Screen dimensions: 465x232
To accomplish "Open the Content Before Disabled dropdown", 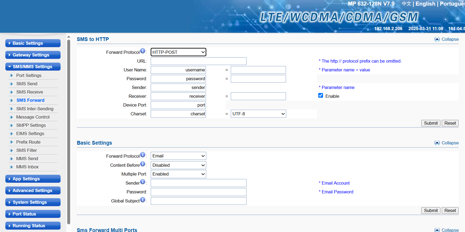I will click(178, 165).
